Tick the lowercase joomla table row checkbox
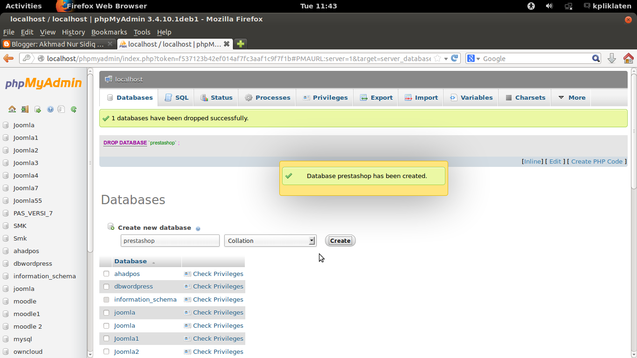This screenshot has width=637, height=358. coord(106,312)
